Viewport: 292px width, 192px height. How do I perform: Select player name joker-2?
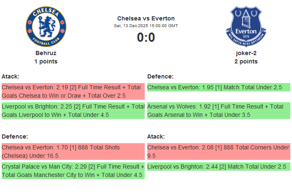click(x=246, y=53)
